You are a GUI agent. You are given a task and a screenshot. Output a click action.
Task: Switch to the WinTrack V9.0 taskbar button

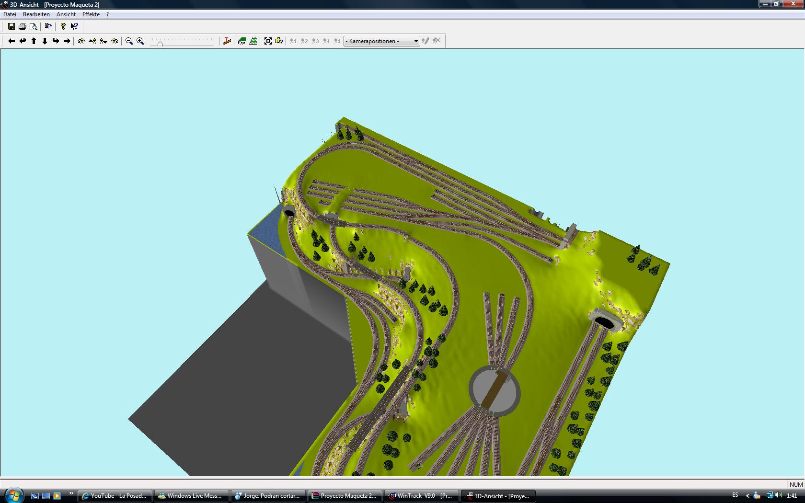point(421,496)
